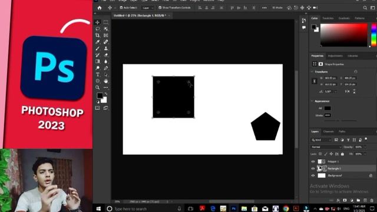Open the blend mode Normal dropdown
The height and width of the screenshot is (212, 377).
[326, 147]
